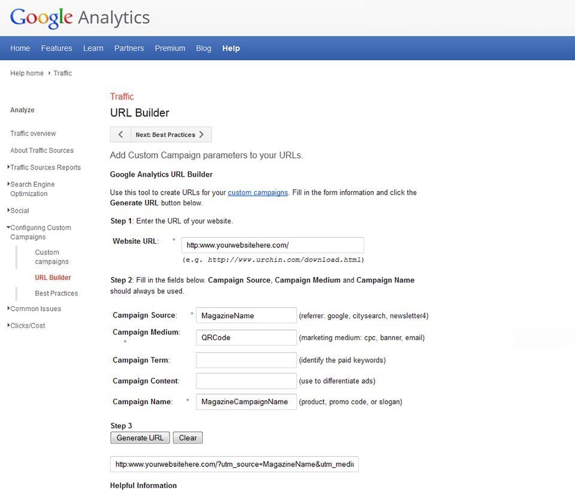Image resolution: width=575 pixels, height=497 pixels.
Task: Expand the Clicks/Cost section
Action: (x=26, y=326)
